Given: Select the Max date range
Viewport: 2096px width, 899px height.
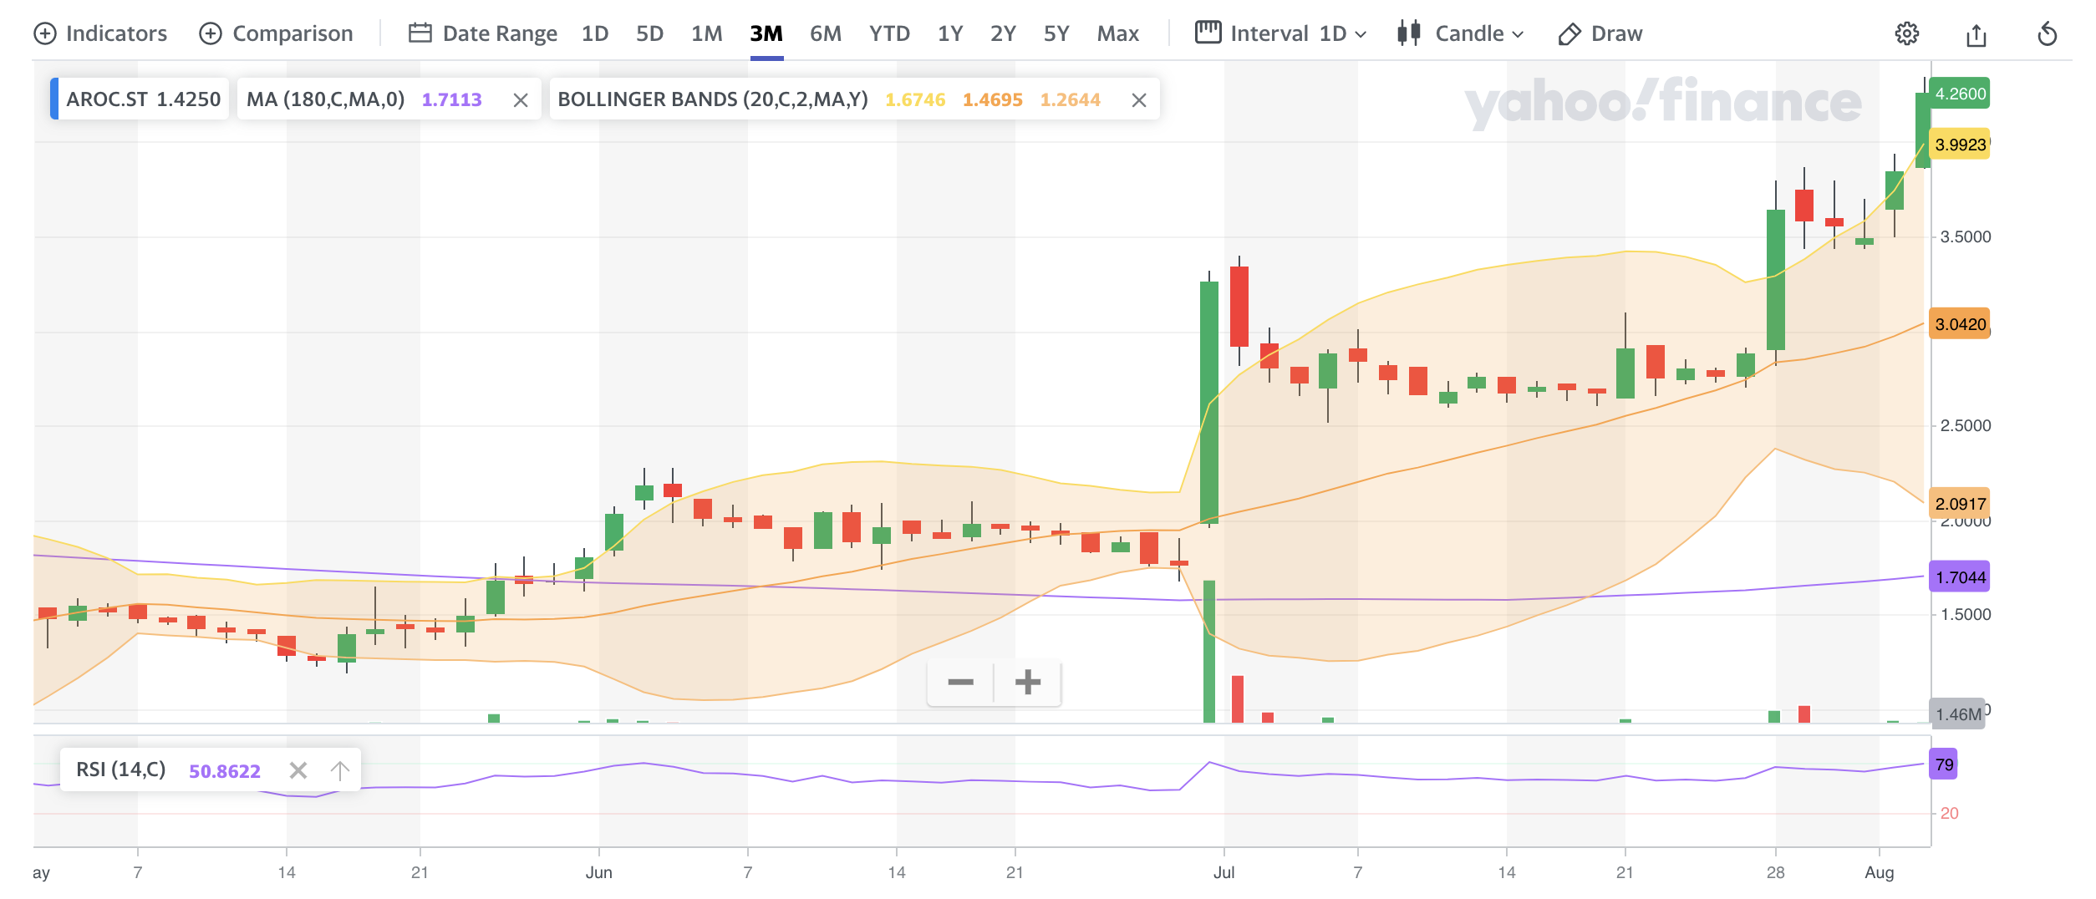Looking at the screenshot, I should (x=1117, y=34).
